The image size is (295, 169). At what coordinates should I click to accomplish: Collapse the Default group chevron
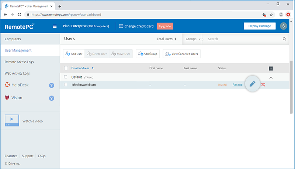(x=271, y=77)
